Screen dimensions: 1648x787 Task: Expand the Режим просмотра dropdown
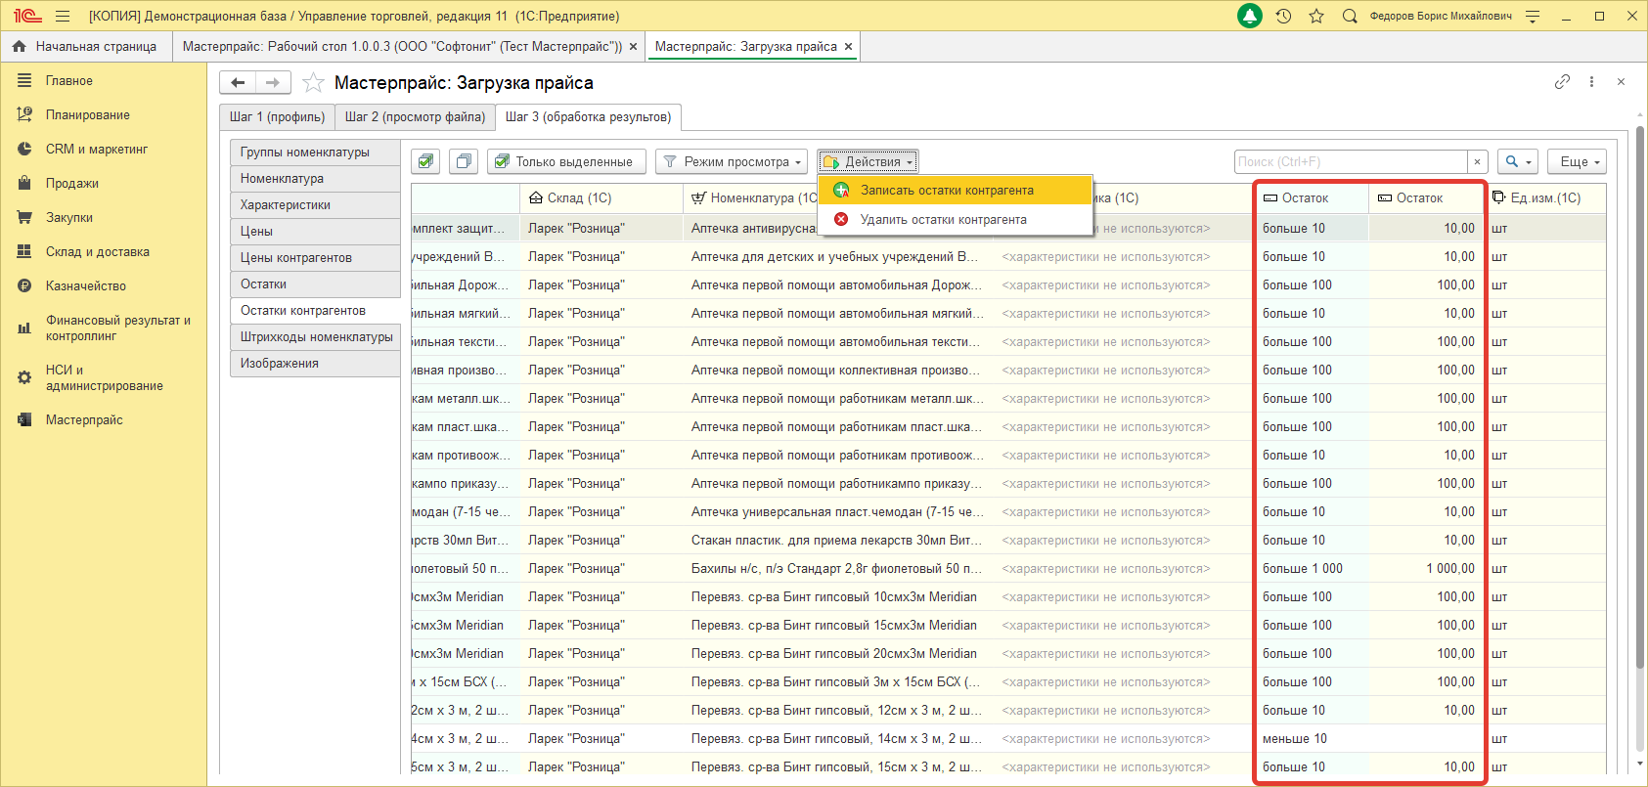coord(733,161)
